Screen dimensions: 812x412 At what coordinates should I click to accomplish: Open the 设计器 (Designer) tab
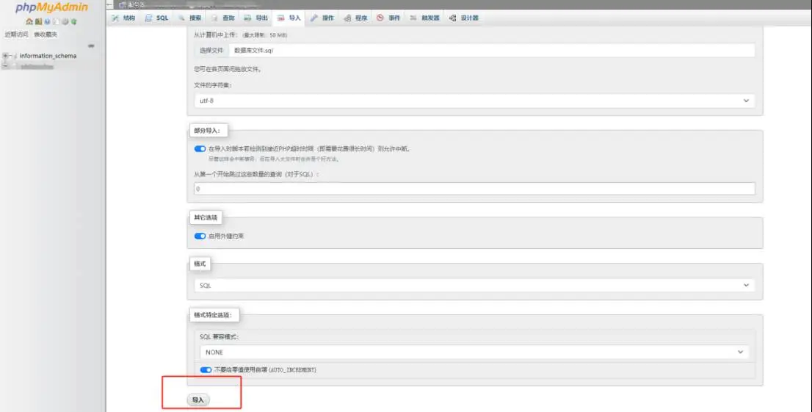(464, 18)
